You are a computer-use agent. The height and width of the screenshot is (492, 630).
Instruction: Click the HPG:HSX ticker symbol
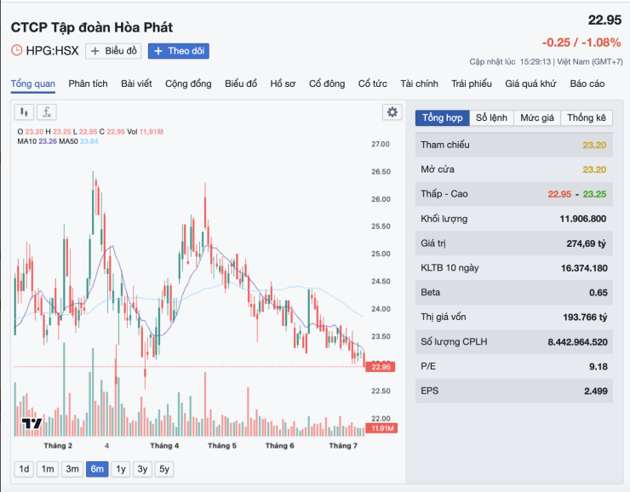coord(52,50)
